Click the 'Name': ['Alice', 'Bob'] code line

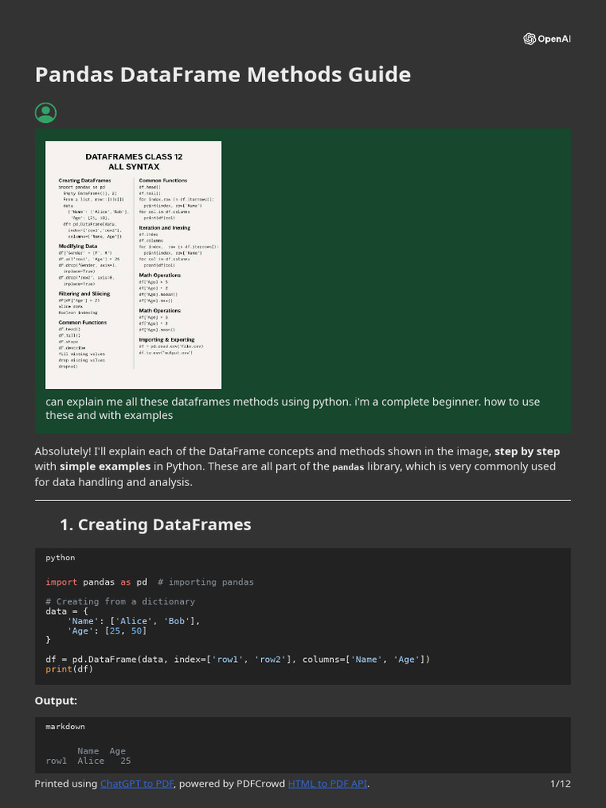point(133,621)
